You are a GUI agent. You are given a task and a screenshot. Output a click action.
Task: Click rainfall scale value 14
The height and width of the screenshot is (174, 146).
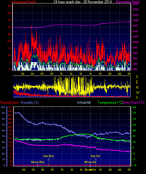[10, 138]
